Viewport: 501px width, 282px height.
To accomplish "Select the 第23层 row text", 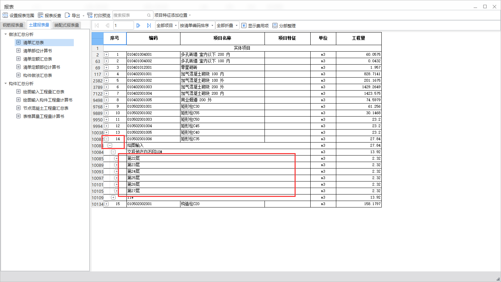I will (x=134, y=165).
